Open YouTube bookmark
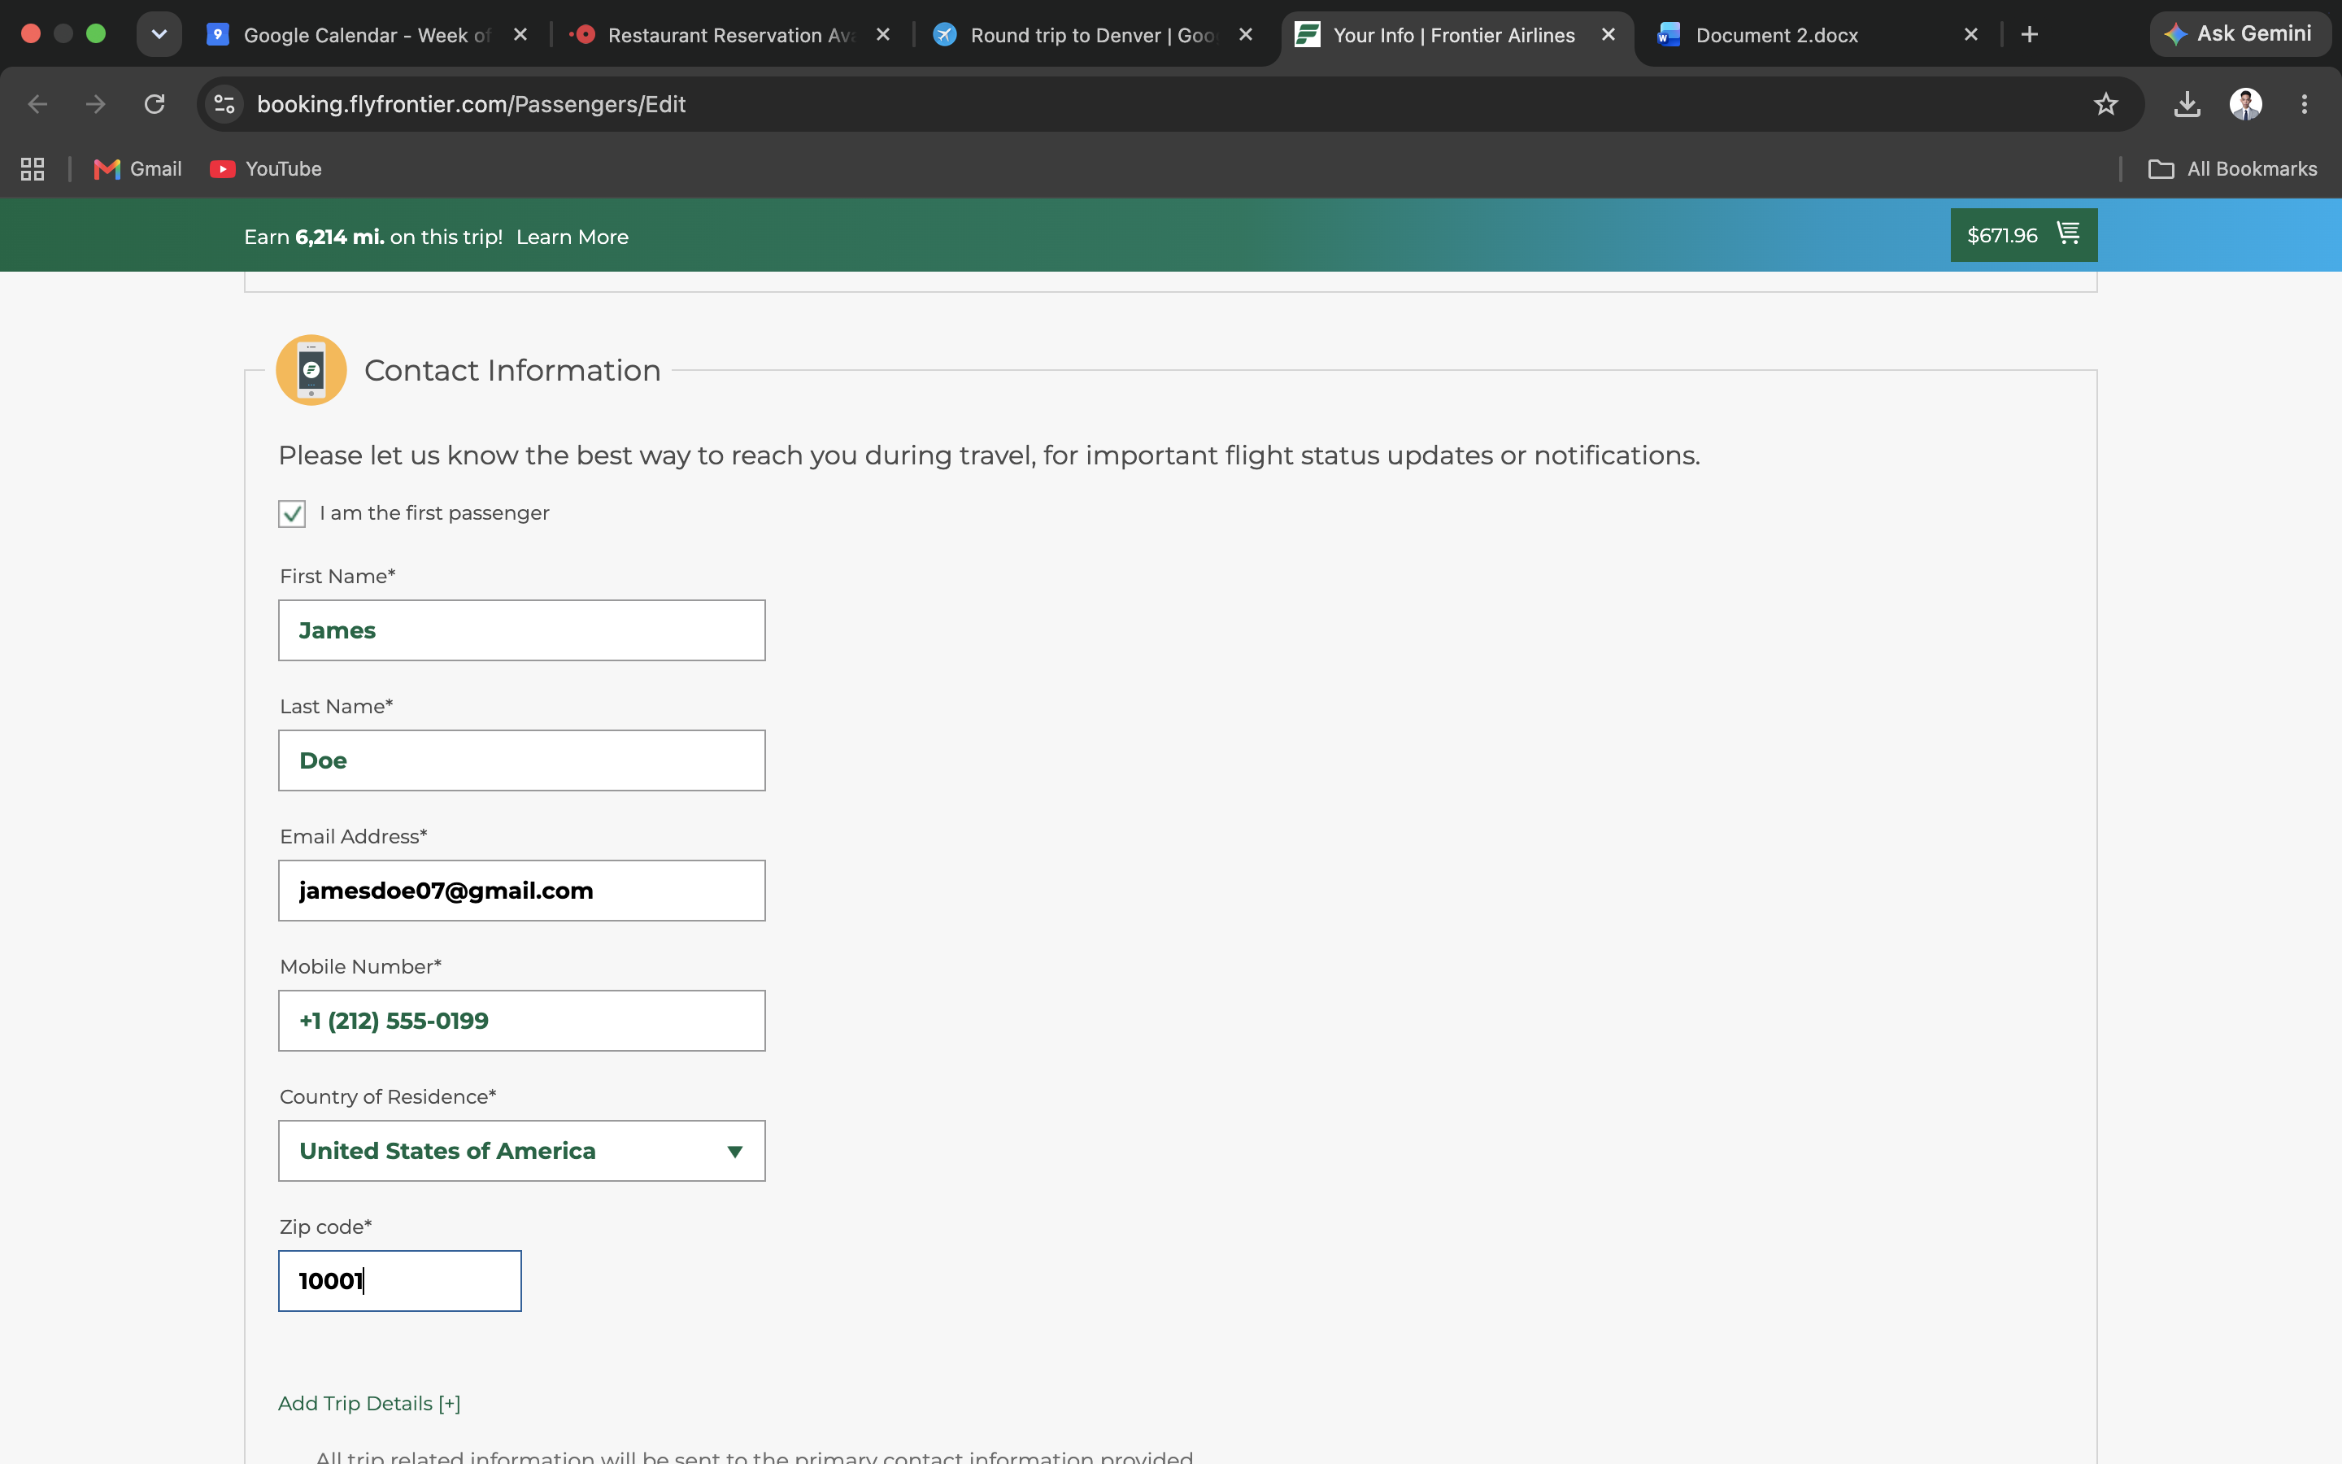 [266, 169]
